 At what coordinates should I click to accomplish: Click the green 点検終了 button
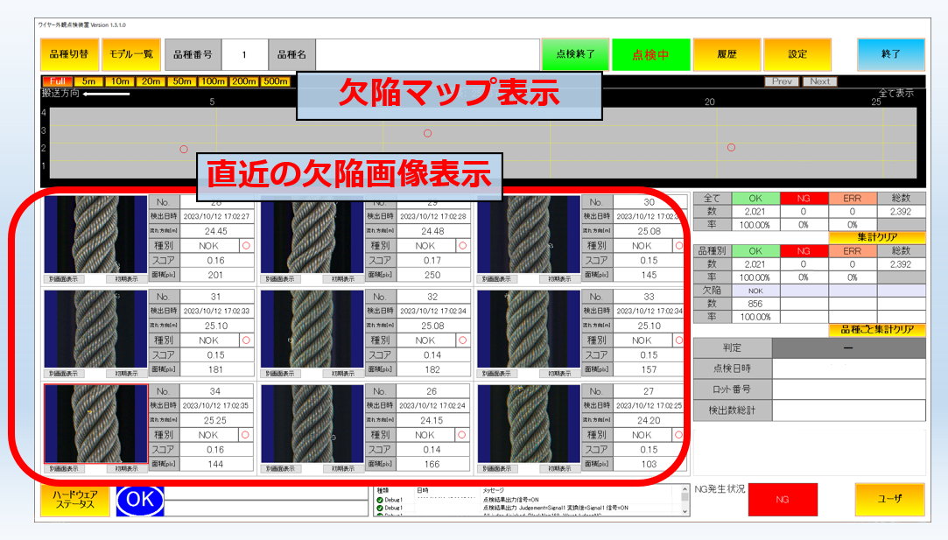575,54
